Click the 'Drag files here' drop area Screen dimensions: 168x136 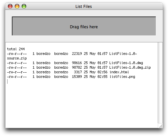(x=84, y=26)
